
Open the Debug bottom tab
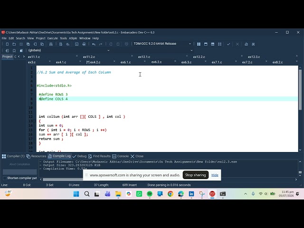pos(79,156)
